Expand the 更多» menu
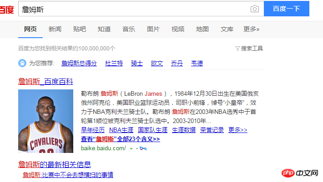This screenshot has width=323, height=182. click(251, 29)
